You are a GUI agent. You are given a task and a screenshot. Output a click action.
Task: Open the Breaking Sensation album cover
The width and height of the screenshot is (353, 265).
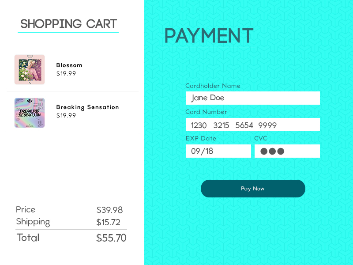[x=30, y=113]
